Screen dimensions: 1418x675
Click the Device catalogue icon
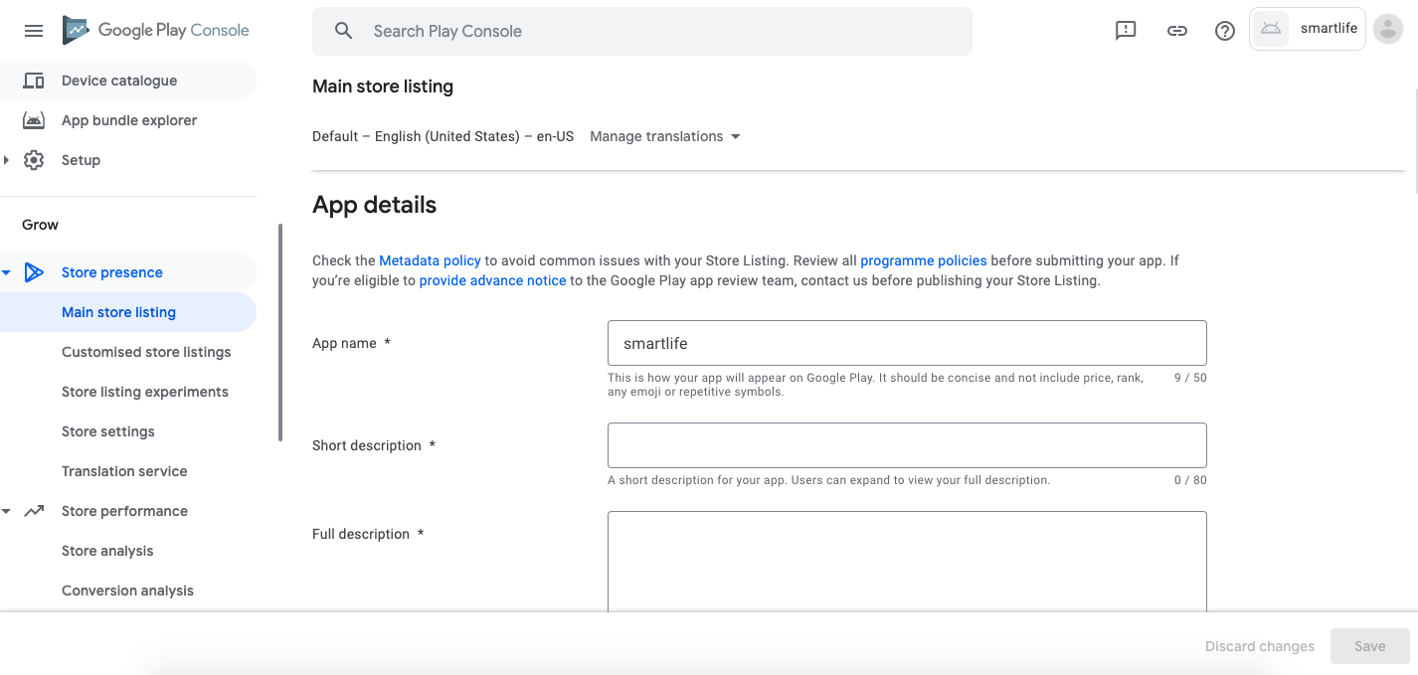(34, 81)
